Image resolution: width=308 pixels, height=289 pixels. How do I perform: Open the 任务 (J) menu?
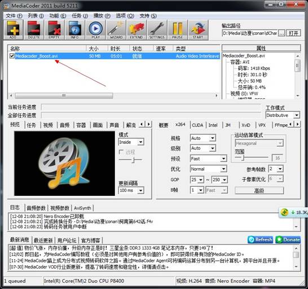tap(80, 16)
